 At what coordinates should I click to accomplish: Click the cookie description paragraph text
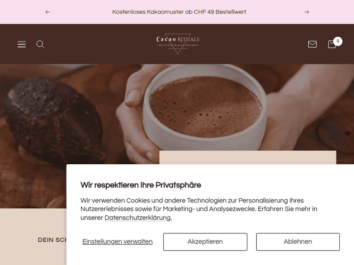[199, 209]
